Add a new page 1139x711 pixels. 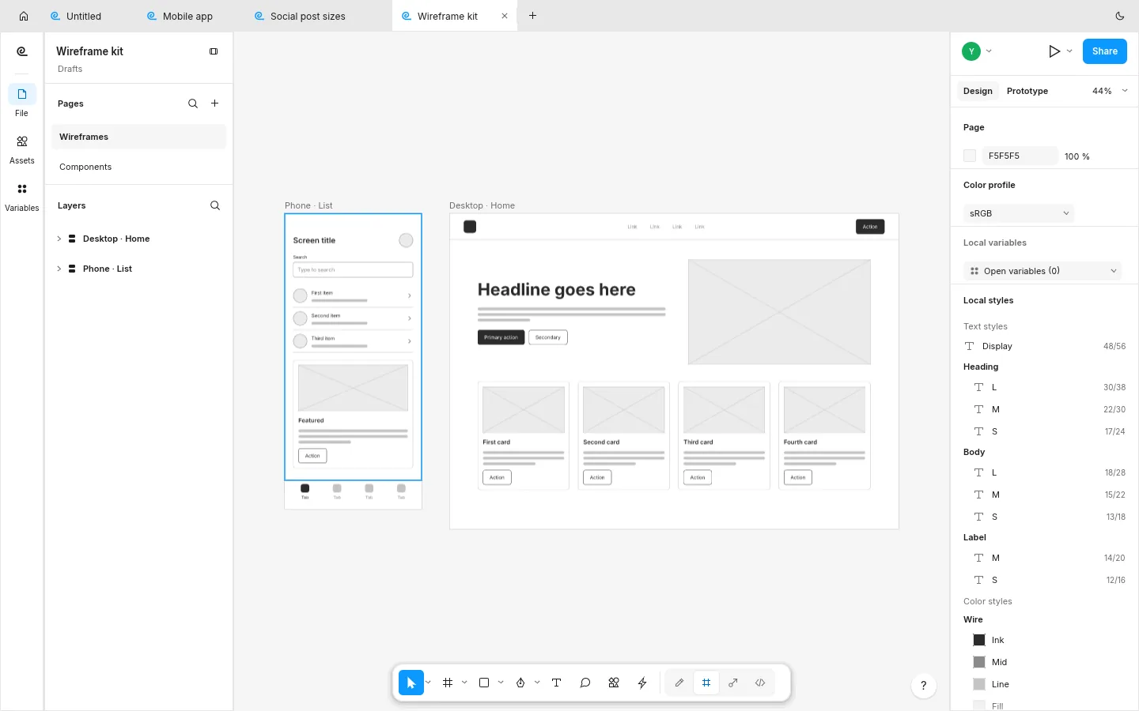(215, 103)
